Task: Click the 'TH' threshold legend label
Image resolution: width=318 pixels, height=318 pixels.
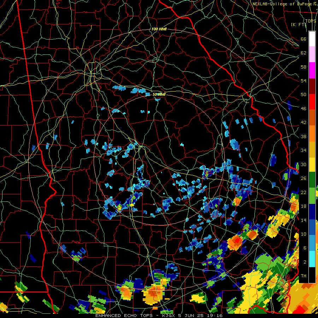Action: 304,276
